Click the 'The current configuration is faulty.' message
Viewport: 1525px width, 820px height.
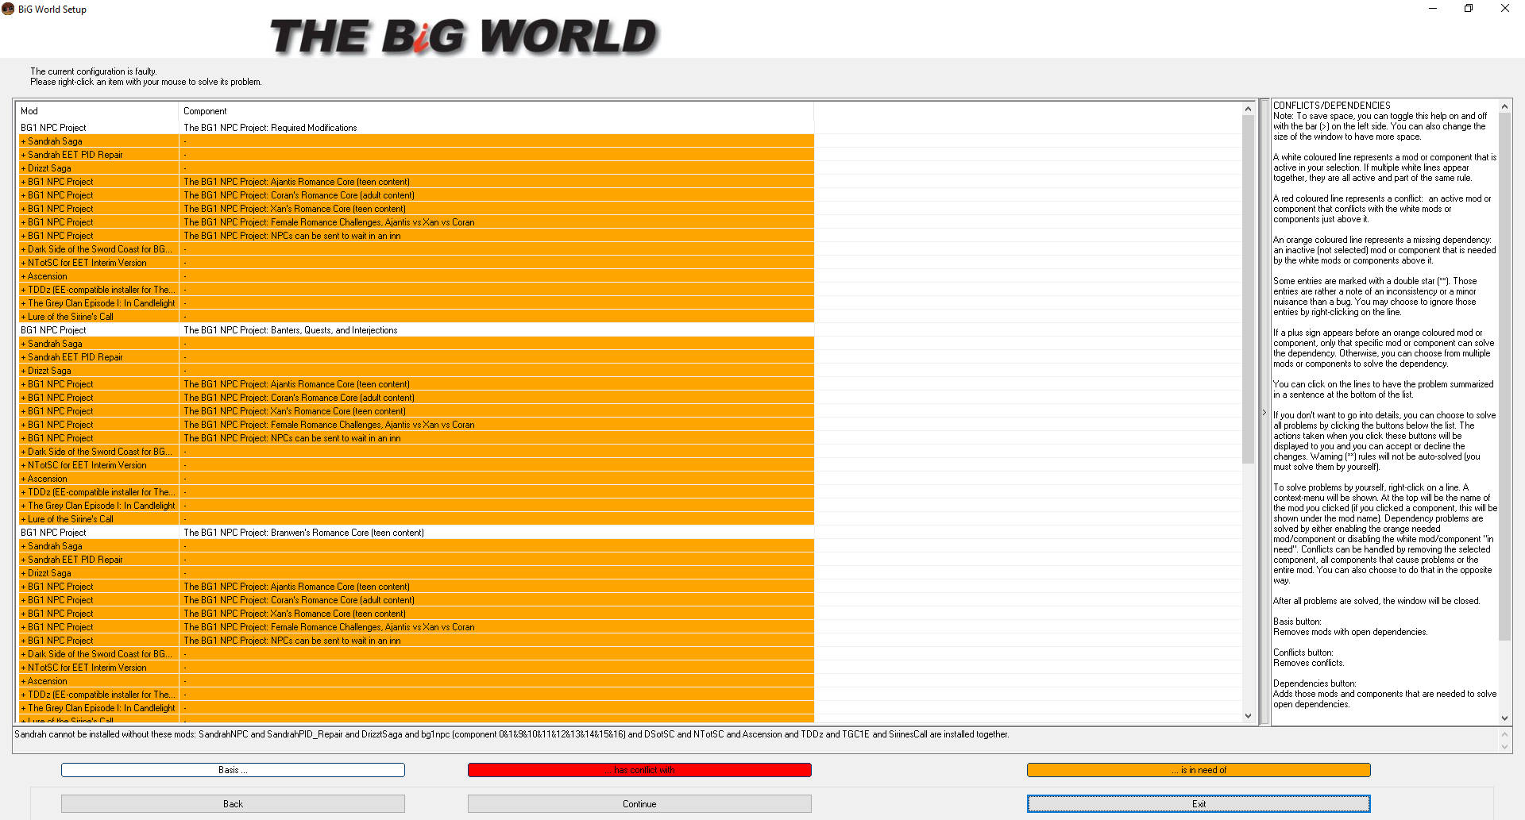coord(94,71)
